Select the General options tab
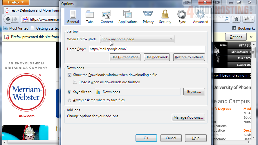This screenshot has height=145, width=258. click(x=73, y=17)
